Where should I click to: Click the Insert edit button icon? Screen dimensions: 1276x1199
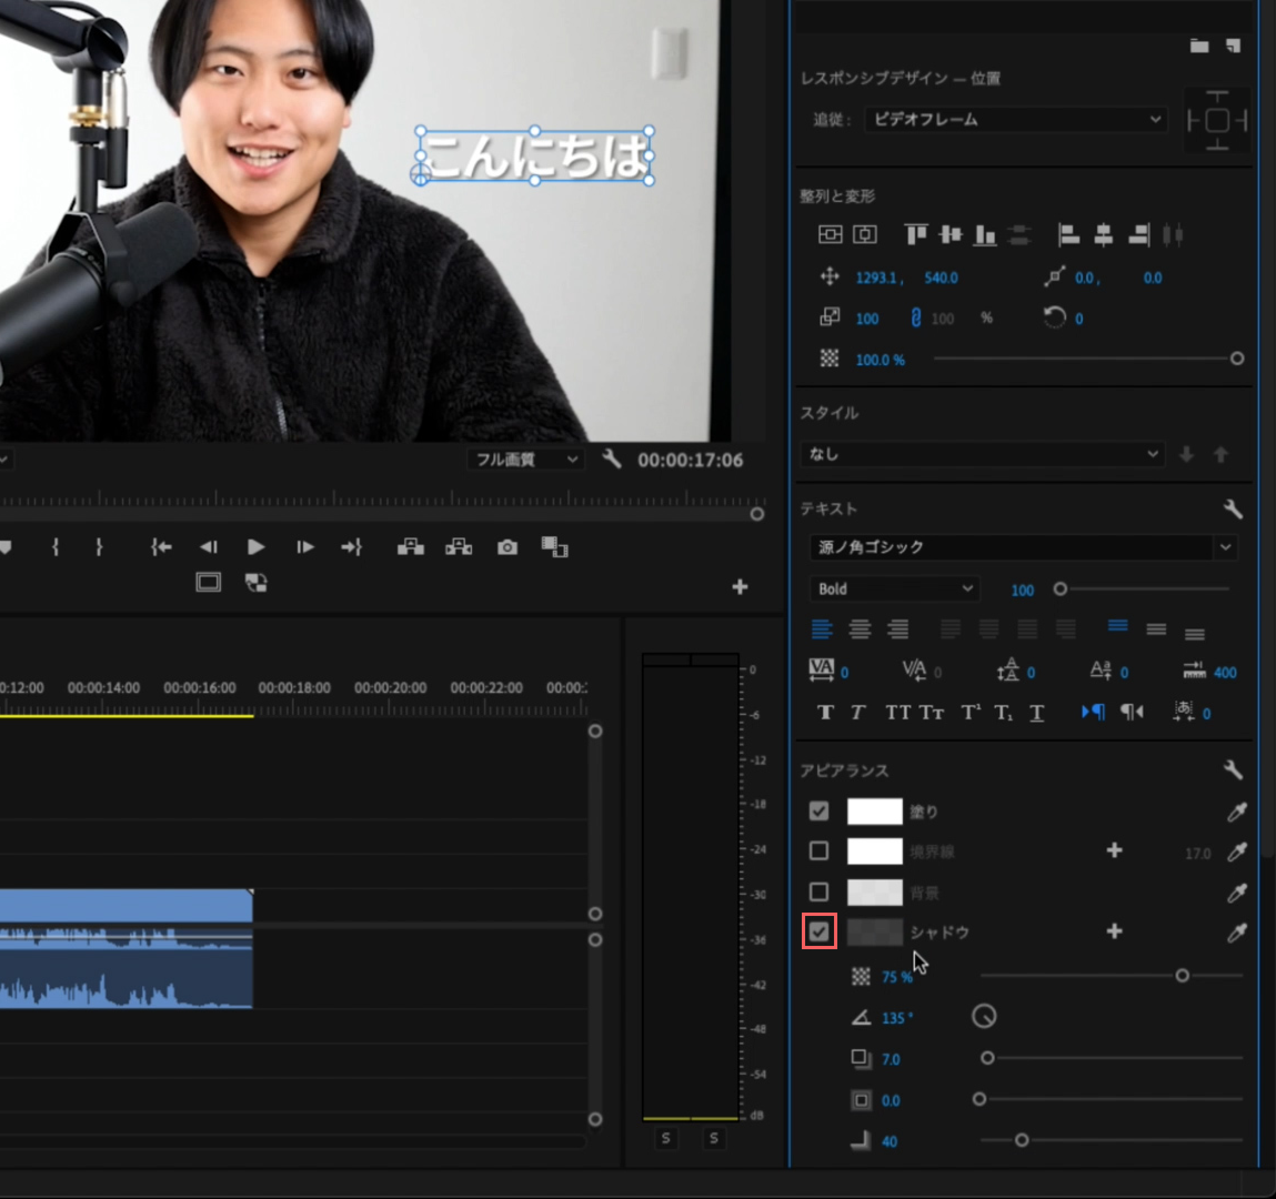[410, 547]
